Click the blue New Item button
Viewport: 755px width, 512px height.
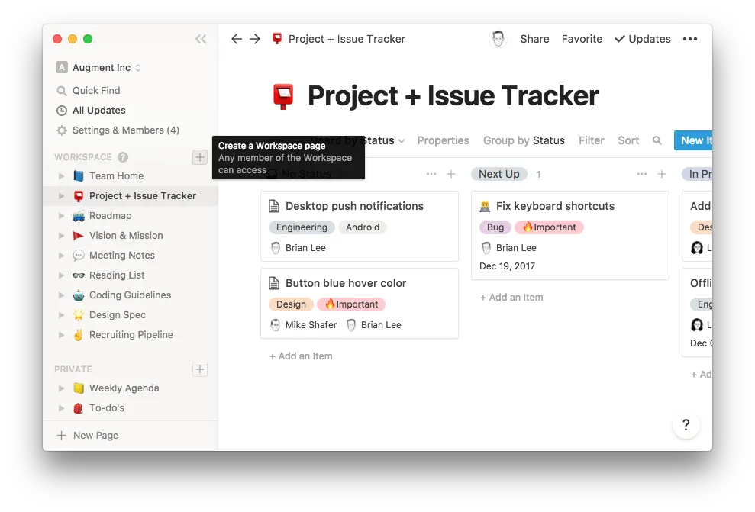[693, 140]
